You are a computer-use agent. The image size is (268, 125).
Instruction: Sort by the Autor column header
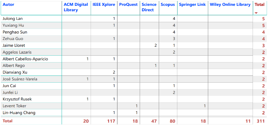pos(8,4)
